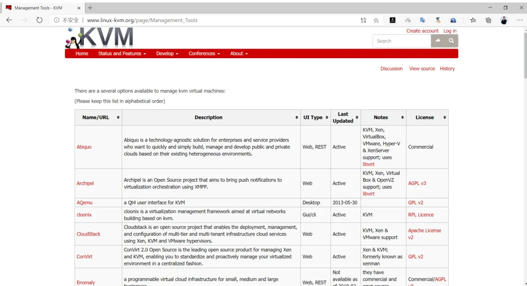Click into the KVM site Search field

click(x=402, y=41)
